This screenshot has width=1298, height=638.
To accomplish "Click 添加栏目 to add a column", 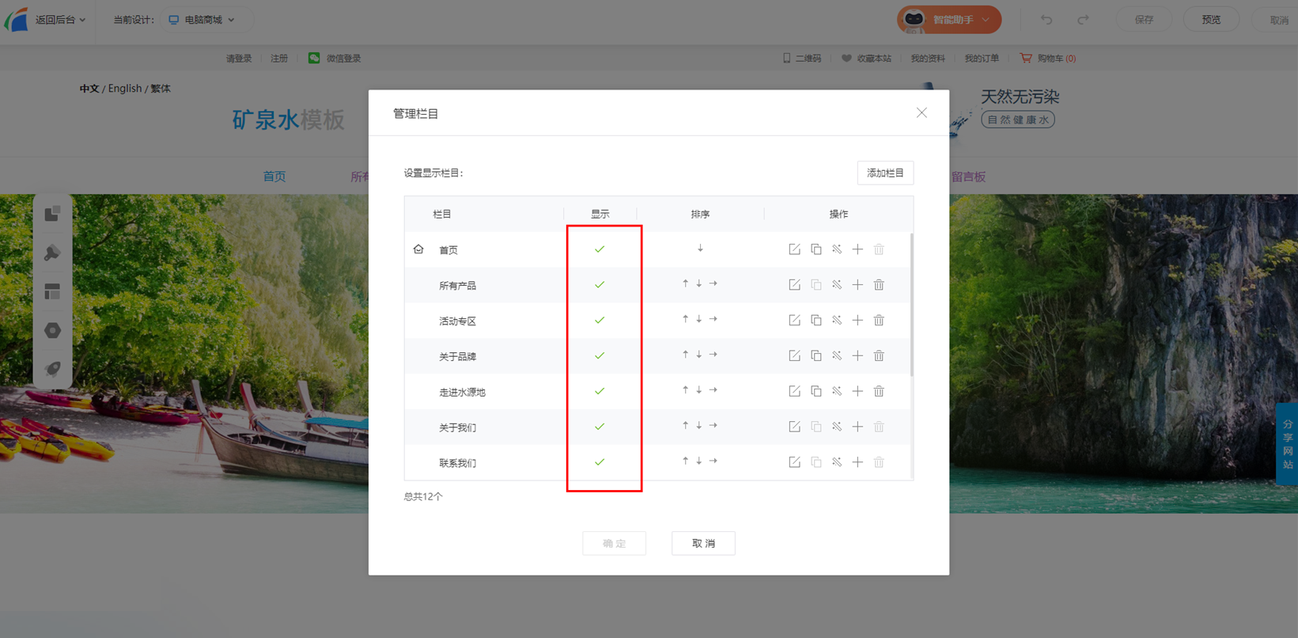I will 885,173.
